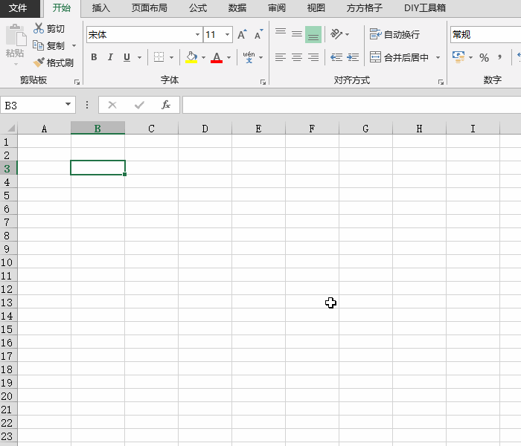Click into the formula bar input
Screen dimensions: 521x446
click(351, 105)
